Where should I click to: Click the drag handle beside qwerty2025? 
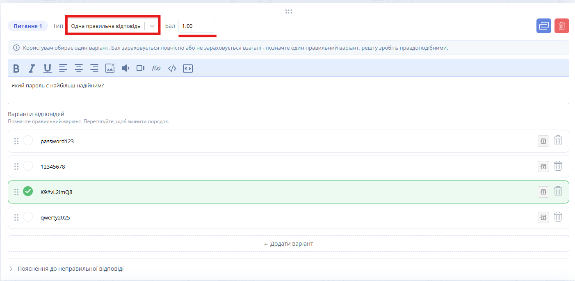pyautogui.click(x=16, y=217)
